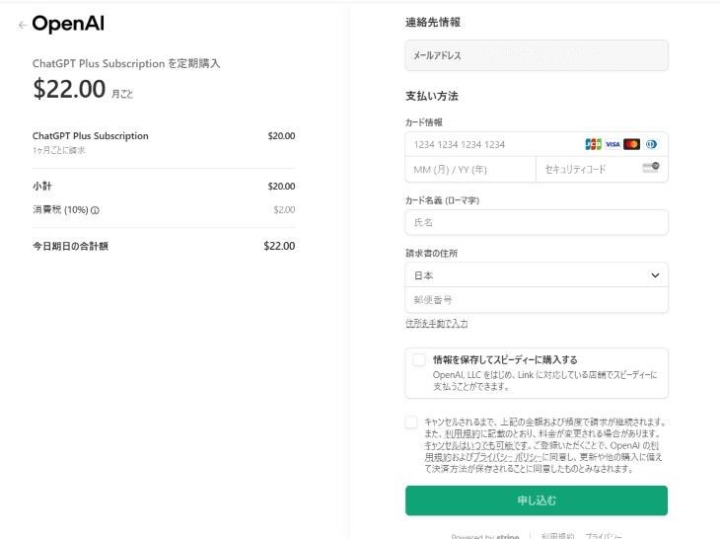720x539 pixels.
Task: Click the CVC card hint icon
Action: click(651, 168)
